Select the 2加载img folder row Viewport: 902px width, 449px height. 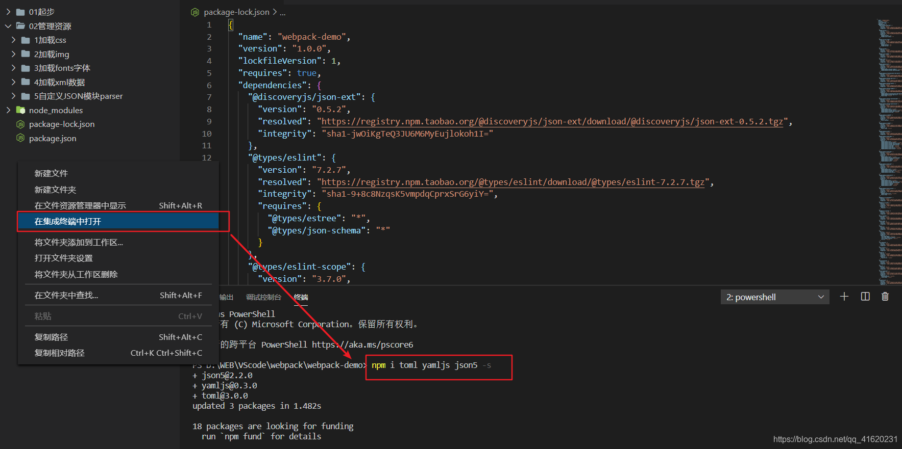[90, 54]
